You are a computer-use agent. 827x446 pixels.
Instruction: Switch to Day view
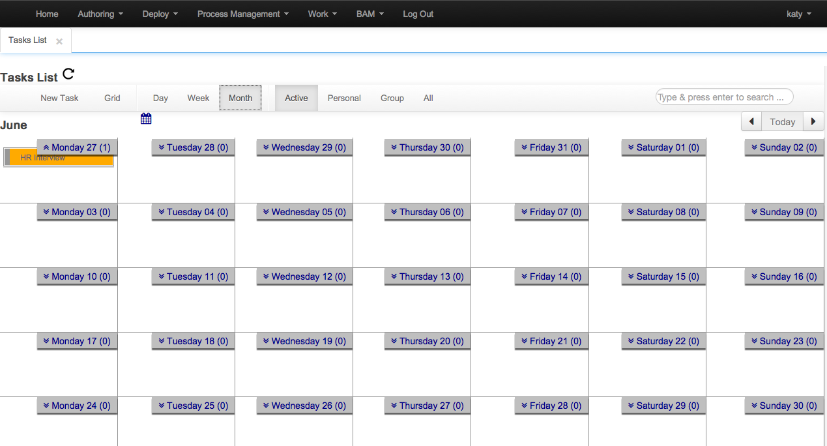coord(160,98)
